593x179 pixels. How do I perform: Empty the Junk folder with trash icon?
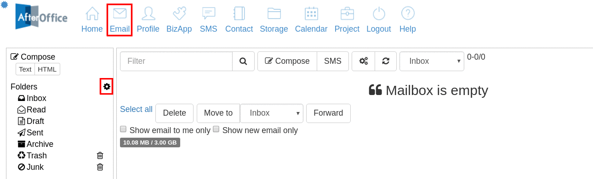tap(100, 167)
